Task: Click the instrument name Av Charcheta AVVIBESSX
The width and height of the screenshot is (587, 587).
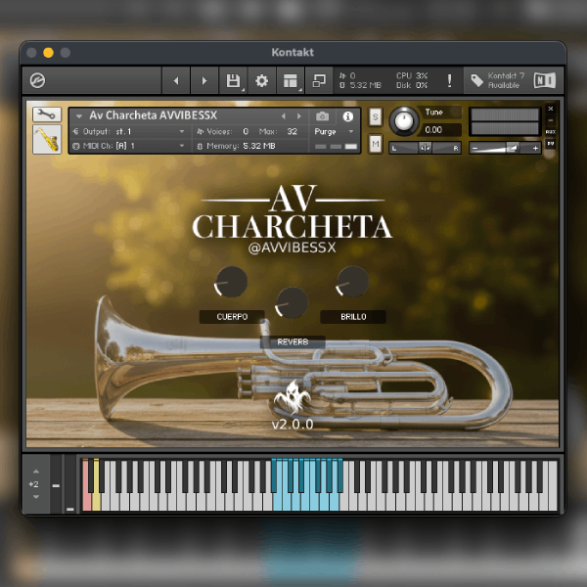Action: click(x=154, y=115)
